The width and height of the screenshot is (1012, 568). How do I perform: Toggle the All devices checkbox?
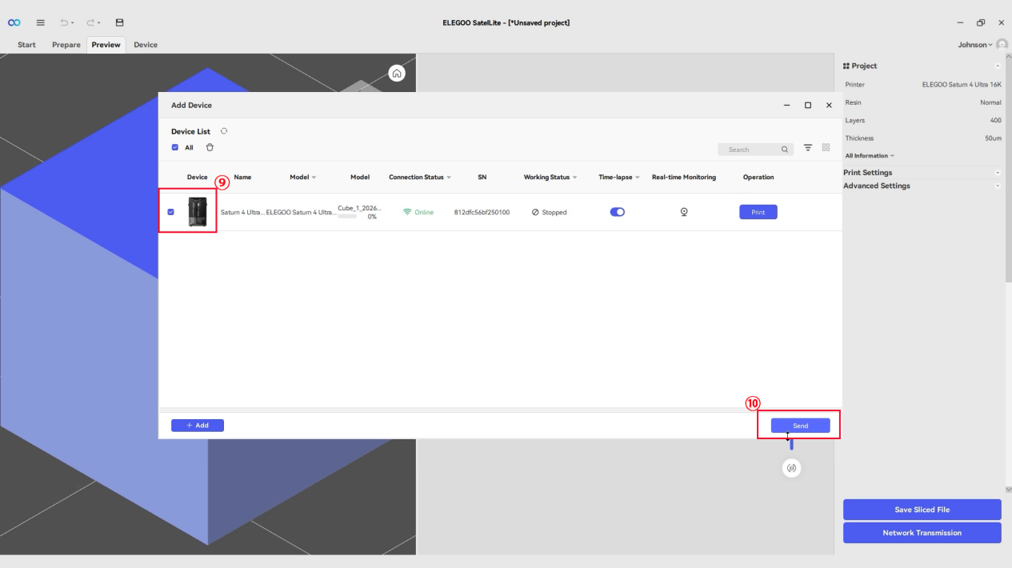tap(175, 147)
